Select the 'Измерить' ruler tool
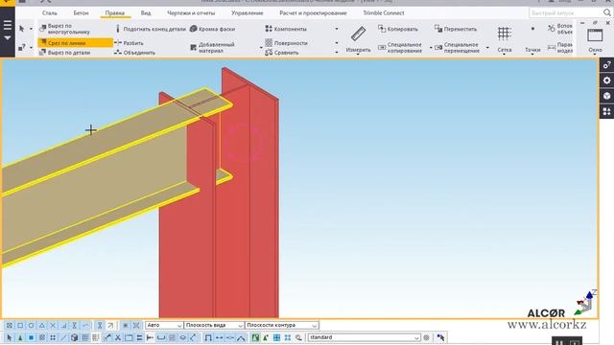This screenshot has width=614, height=345. tap(358, 38)
